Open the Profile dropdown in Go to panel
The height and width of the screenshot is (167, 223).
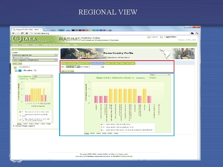tap(35, 55)
